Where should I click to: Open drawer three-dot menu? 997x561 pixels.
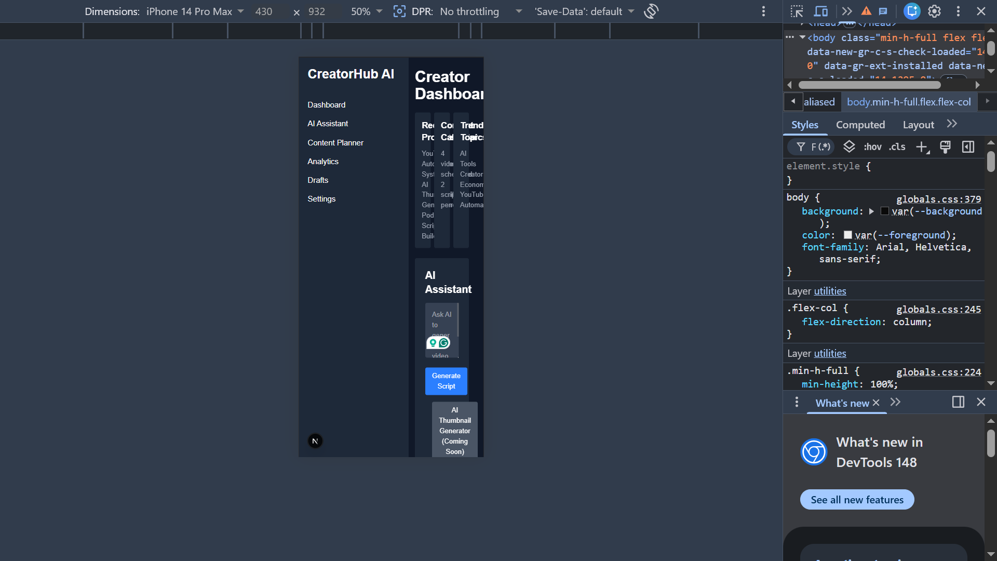[x=797, y=402]
